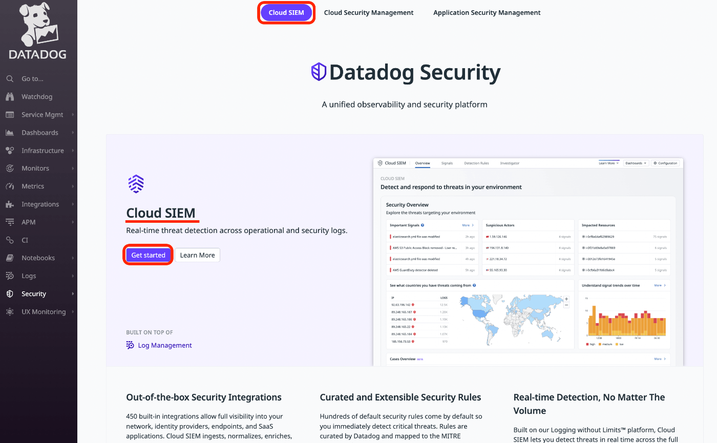Expand the Infrastructure submenu arrow

73,151
